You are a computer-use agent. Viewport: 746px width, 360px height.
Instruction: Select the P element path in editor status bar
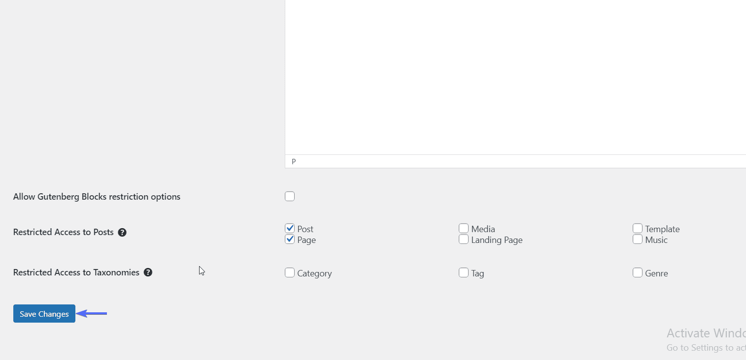[294, 161]
